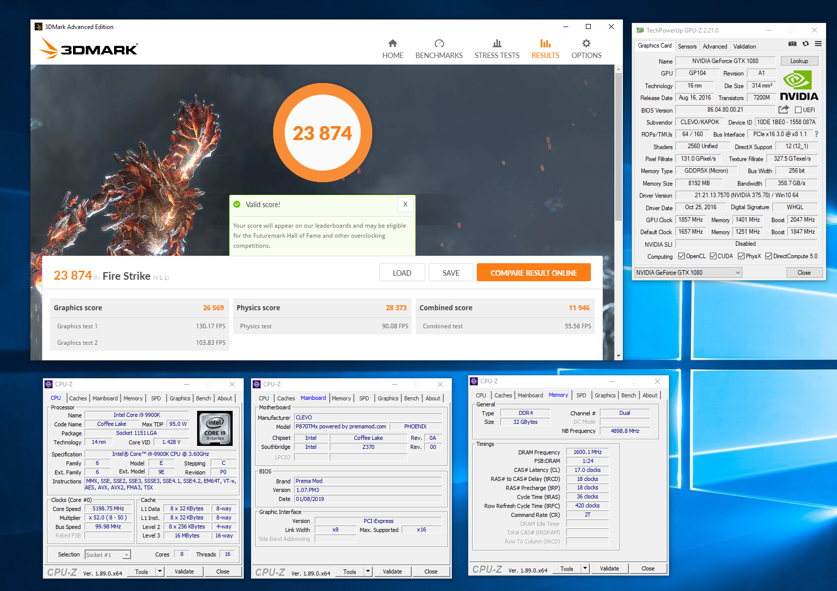This screenshot has height=591, width=837.
Task: Click the SAVE result button
Action: [x=451, y=273]
